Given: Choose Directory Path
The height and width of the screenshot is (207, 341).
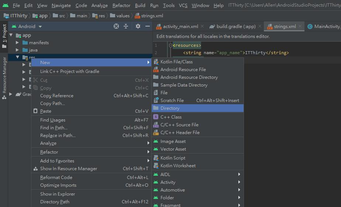Looking at the screenshot, I should tap(92, 202).
